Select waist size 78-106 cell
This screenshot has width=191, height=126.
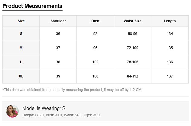pos(132,62)
